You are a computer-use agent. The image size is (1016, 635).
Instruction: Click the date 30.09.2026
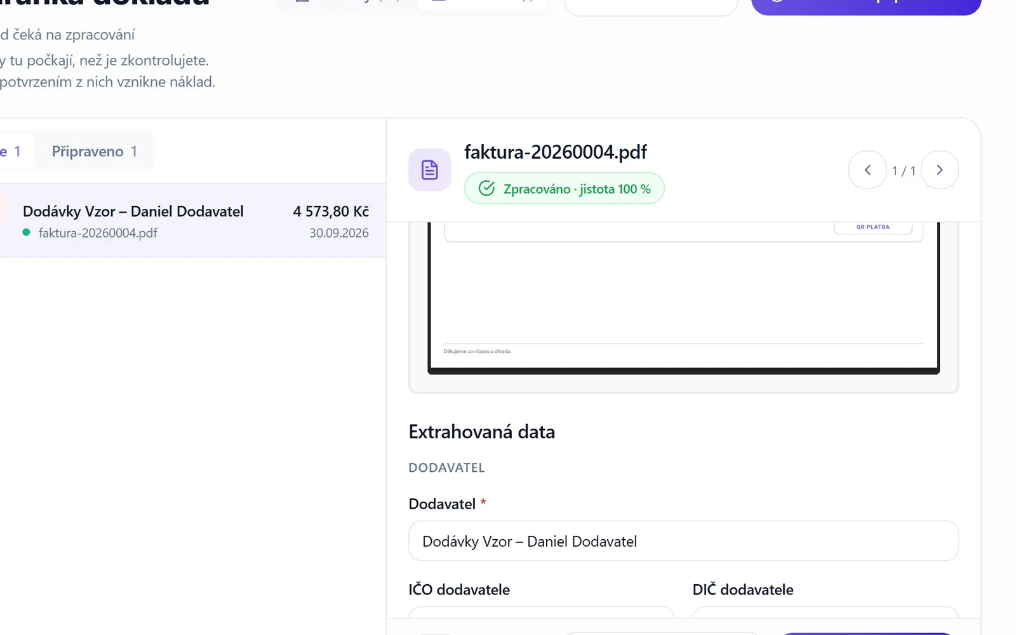click(339, 233)
